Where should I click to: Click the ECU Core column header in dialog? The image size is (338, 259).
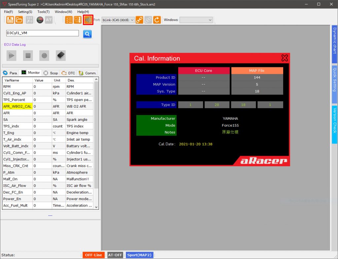(204, 71)
